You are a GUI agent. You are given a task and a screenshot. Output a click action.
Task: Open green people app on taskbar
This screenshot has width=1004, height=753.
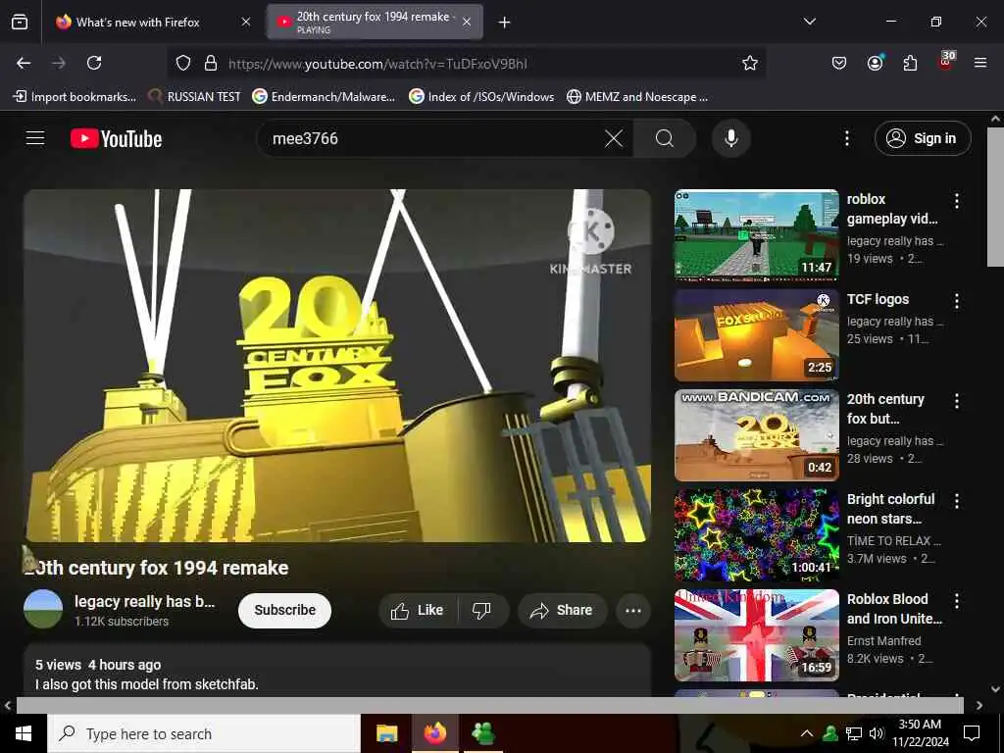click(482, 733)
